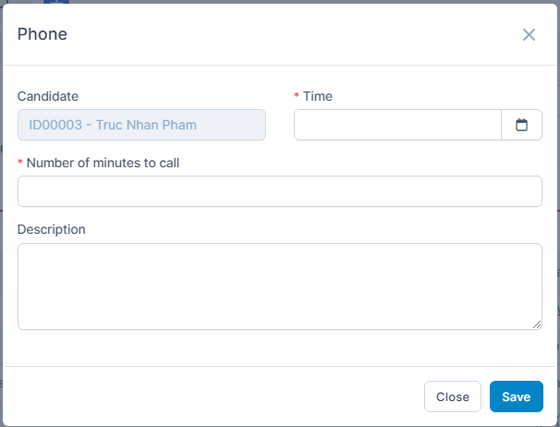Click empty footer area left of Close button

pyautogui.click(x=213, y=396)
